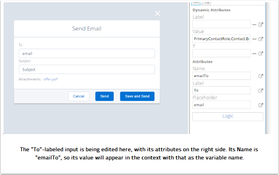Viewport: 279px width, 175px height.
Task: Click the Placeholder attribute input field
Action: [x=221, y=105]
